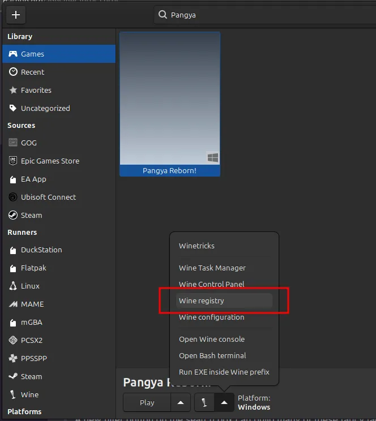Select GOG under Sources

(29, 143)
